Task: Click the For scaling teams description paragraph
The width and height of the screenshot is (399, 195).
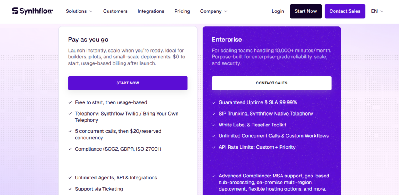Action: [272, 57]
